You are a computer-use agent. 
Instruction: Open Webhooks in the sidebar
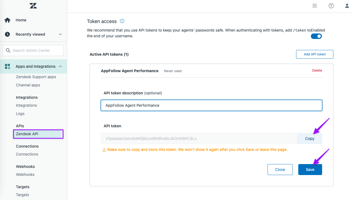tap(25, 174)
